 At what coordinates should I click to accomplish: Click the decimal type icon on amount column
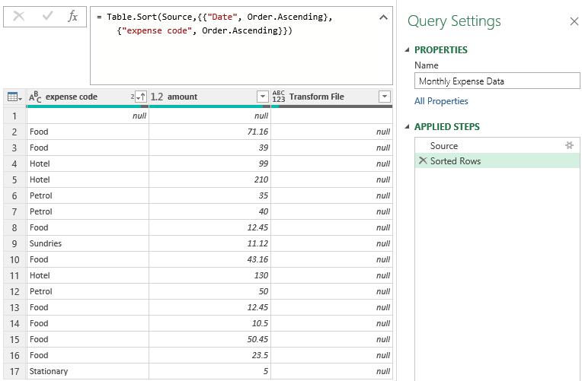pyautogui.click(x=157, y=97)
